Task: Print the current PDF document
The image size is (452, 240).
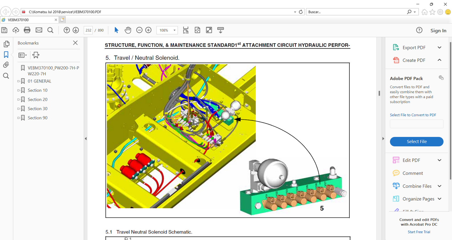Action: [27, 30]
